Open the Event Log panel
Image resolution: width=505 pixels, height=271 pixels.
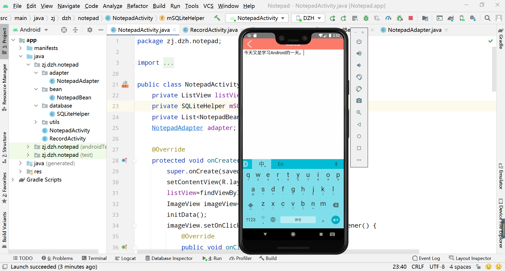426,258
